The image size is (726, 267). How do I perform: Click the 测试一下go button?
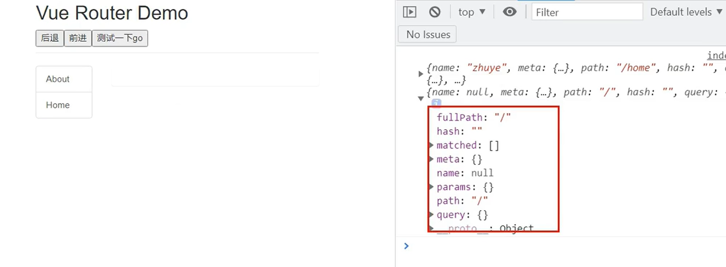coord(120,38)
